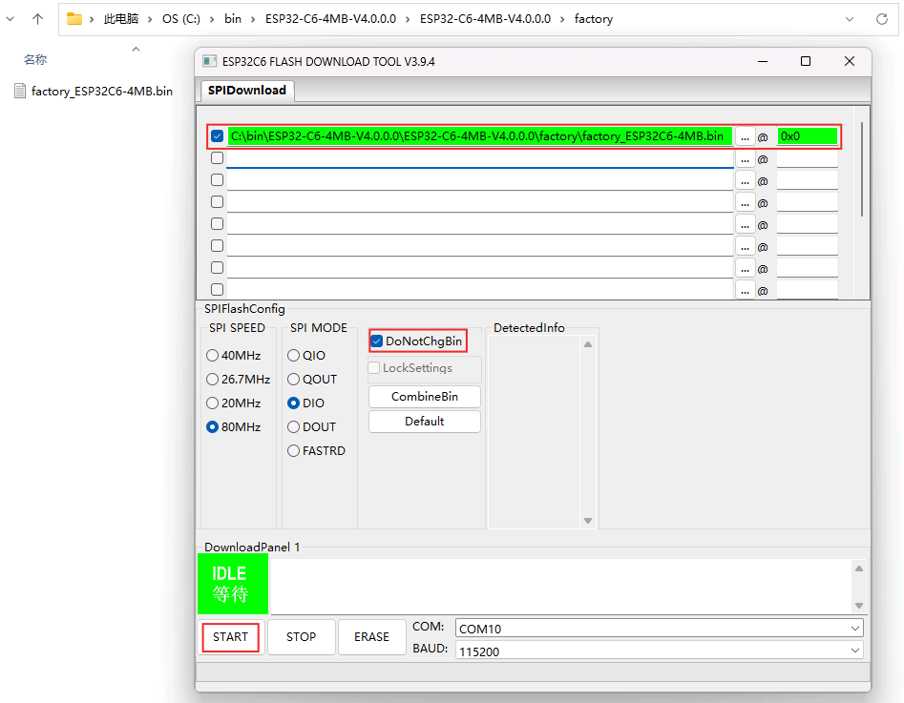This screenshot has width=904, height=703.
Task: Click the folder icon in the address bar
Action: [74, 19]
